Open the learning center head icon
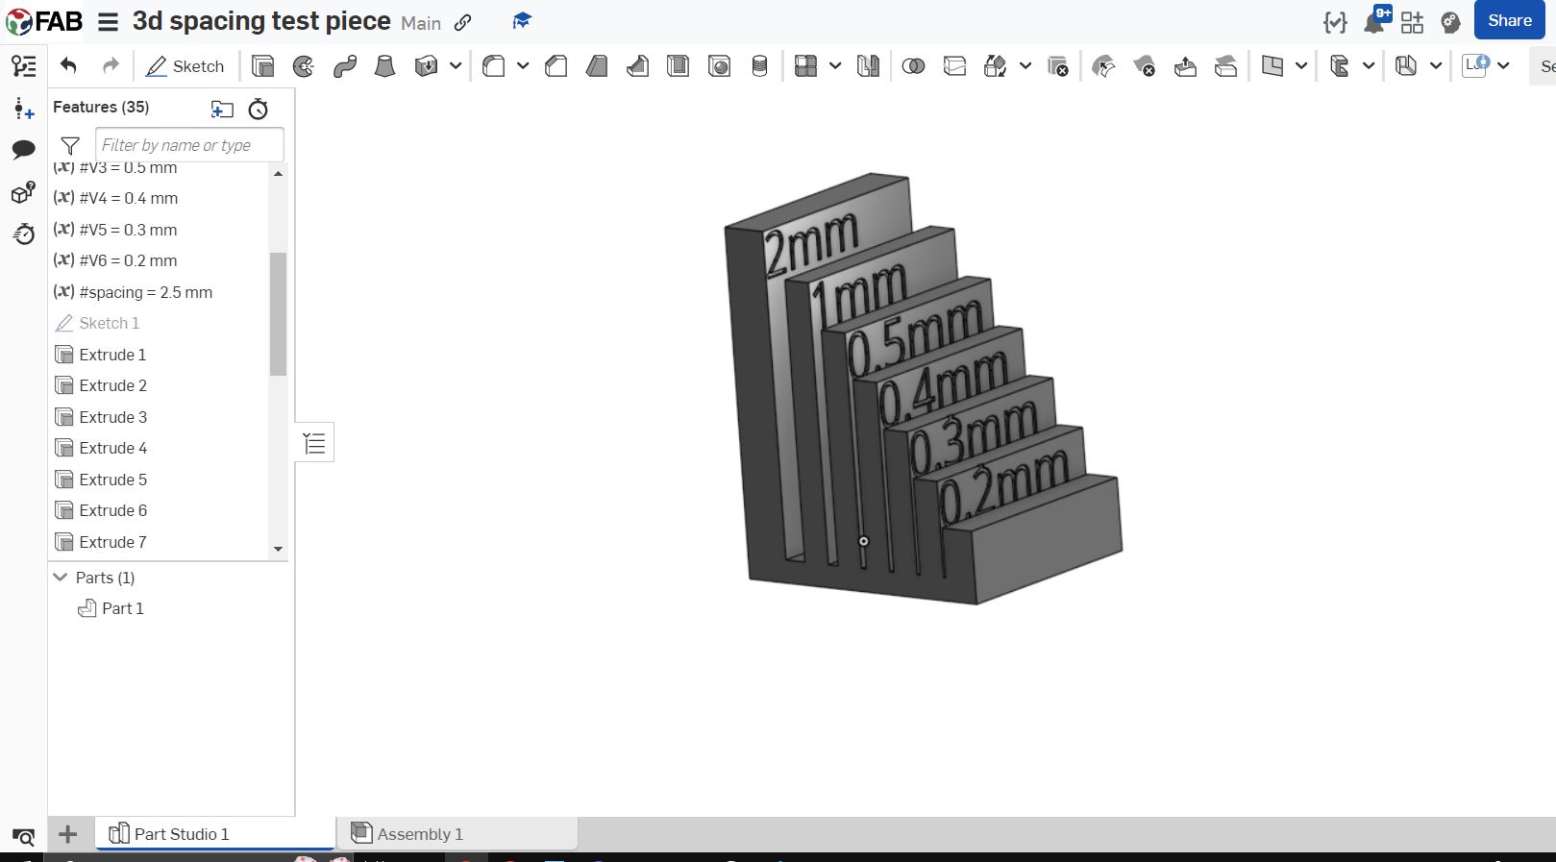Image resolution: width=1556 pixels, height=862 pixels. (x=1450, y=22)
